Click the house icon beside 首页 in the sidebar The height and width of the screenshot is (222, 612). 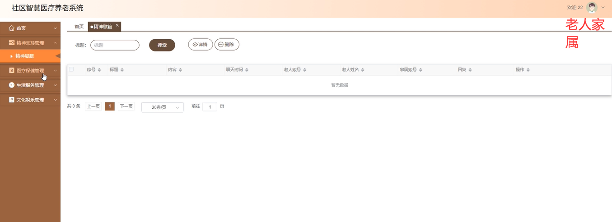coord(12,28)
